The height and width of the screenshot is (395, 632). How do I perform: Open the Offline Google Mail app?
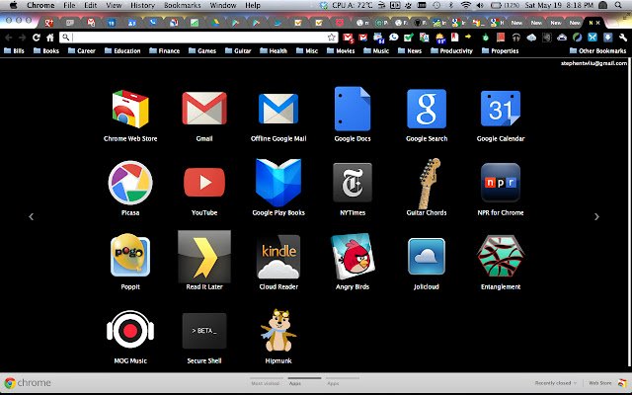pyautogui.click(x=278, y=109)
